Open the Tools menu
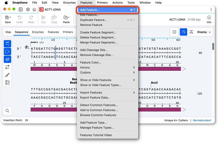Screen dimensions: 218x148 click(x=131, y=3)
